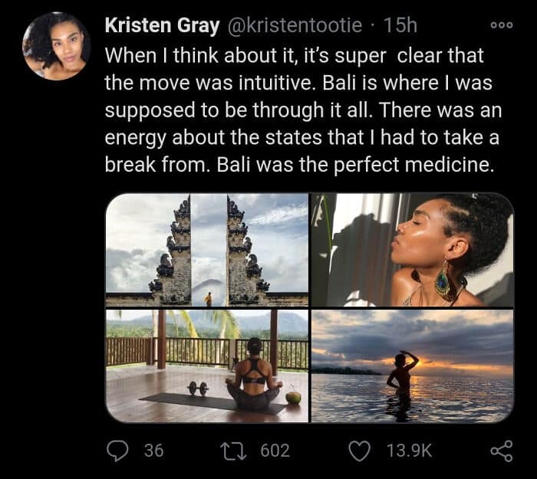Click the 602 retweets count
Image resolution: width=537 pixels, height=479 pixels.
(x=275, y=451)
